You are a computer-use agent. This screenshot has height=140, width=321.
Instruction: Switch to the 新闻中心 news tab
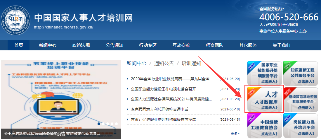[x=136, y=64]
